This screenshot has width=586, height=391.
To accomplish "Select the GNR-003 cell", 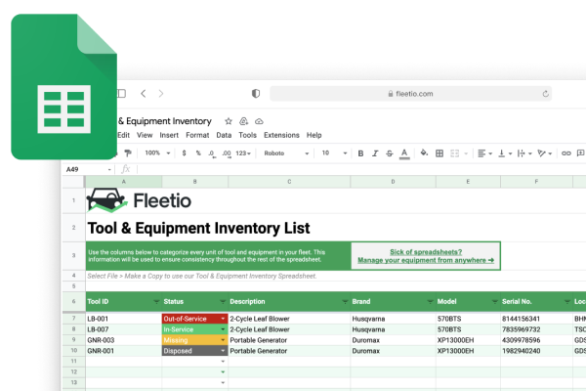I will point(124,340).
